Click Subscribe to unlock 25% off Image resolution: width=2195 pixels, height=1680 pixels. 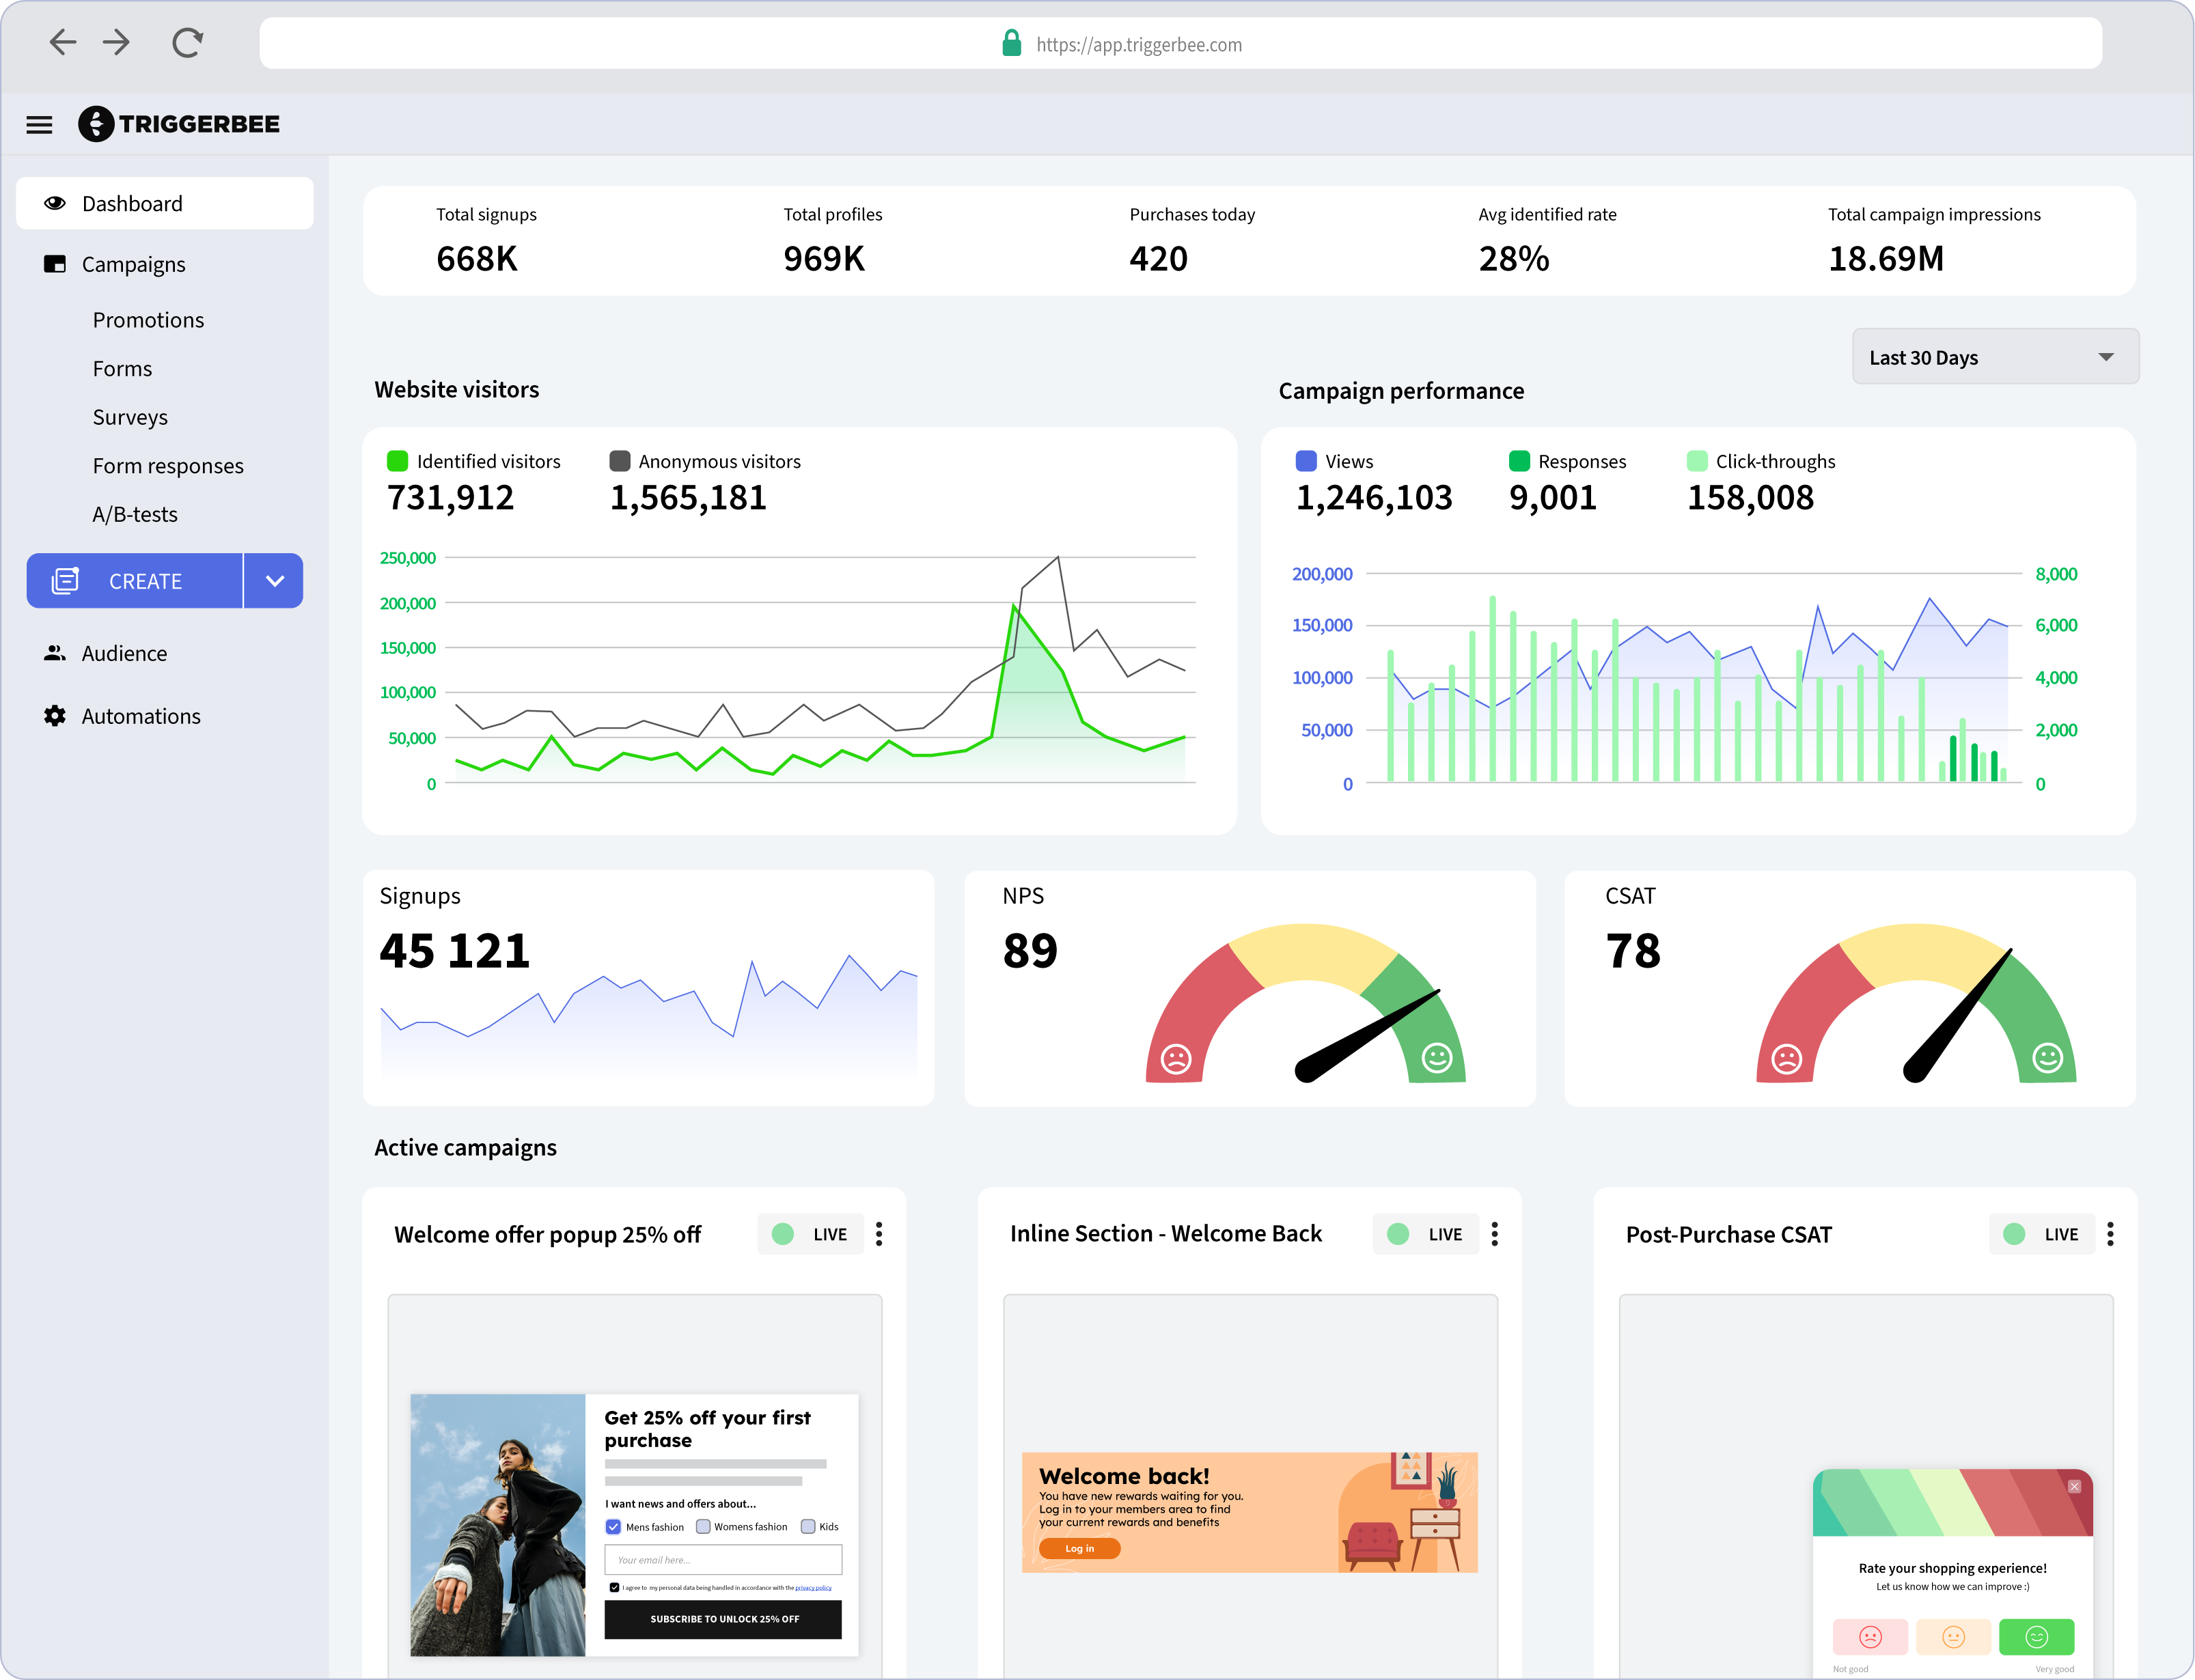pyautogui.click(x=722, y=1619)
